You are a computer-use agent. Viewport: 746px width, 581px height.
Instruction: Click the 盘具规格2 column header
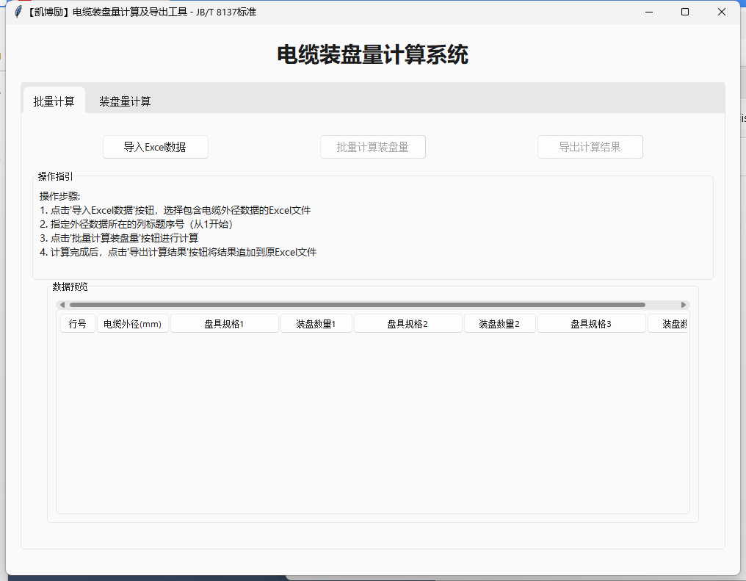[408, 323]
